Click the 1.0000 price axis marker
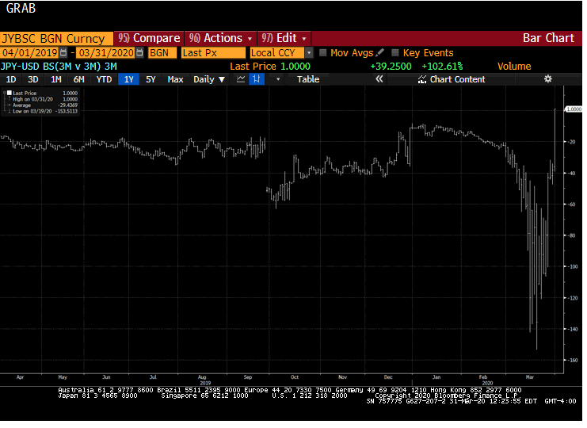The image size is (587, 428). pyautogui.click(x=574, y=109)
